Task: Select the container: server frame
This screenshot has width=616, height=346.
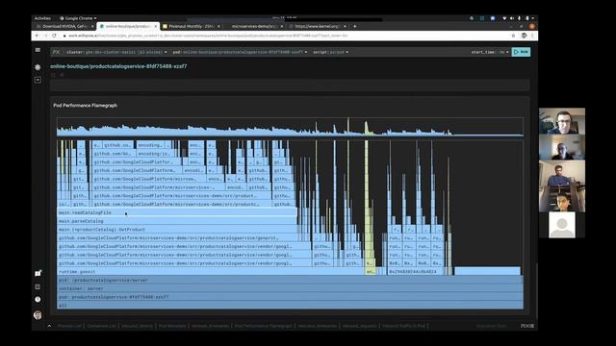Action: point(290,288)
